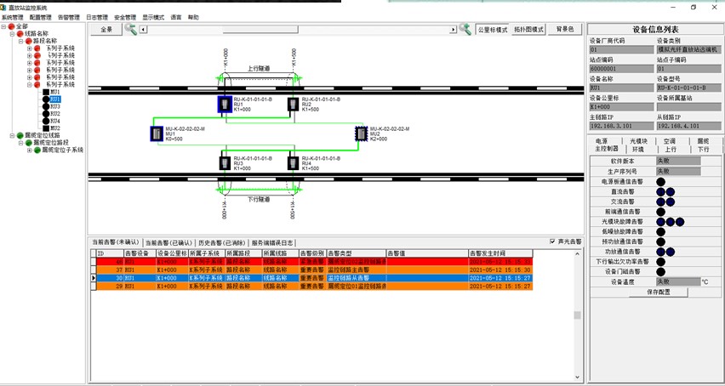
Task: Open the 告警管理 menu
Action: [x=68, y=17]
